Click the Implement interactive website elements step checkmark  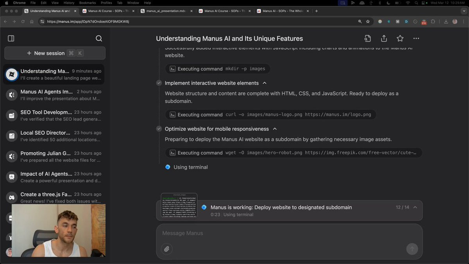(x=159, y=83)
